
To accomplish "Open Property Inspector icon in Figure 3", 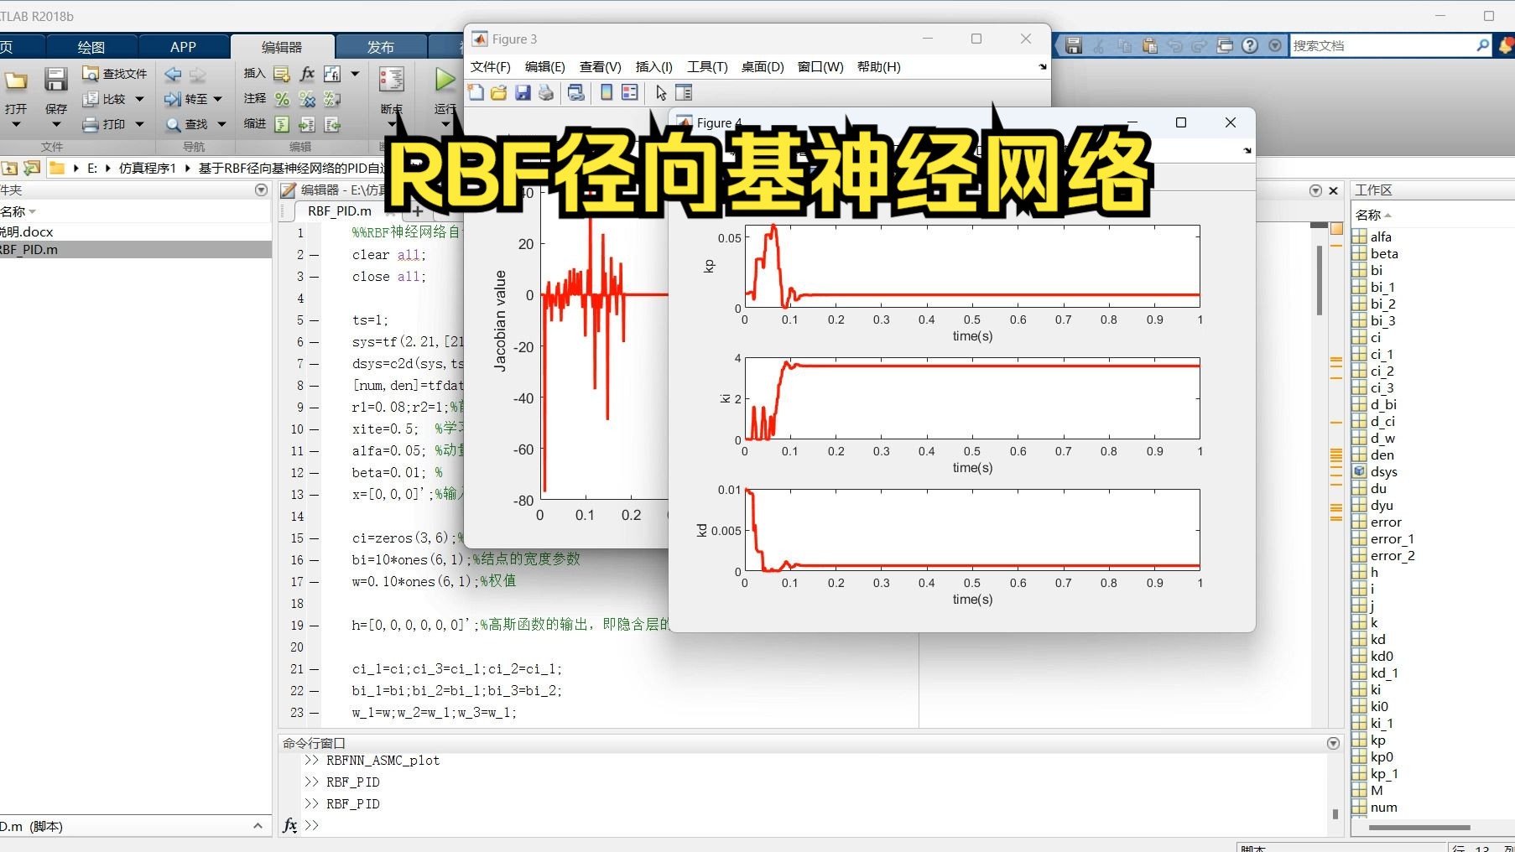I will tap(684, 92).
